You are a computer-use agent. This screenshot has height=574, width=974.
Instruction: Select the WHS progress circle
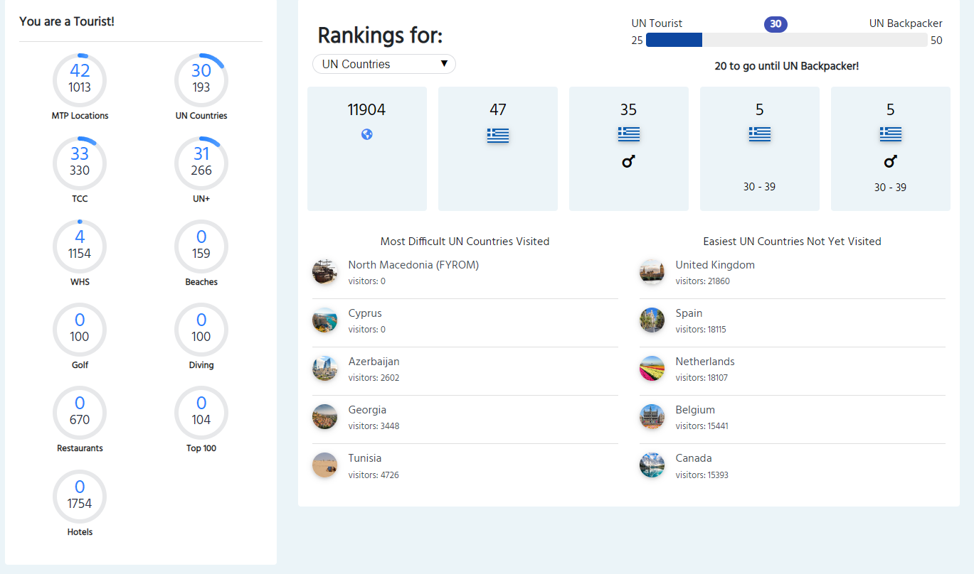[x=80, y=245]
